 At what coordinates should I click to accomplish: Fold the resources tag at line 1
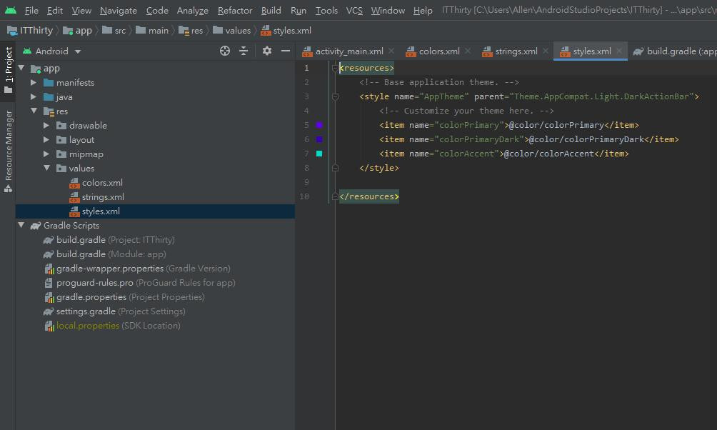tap(334, 68)
